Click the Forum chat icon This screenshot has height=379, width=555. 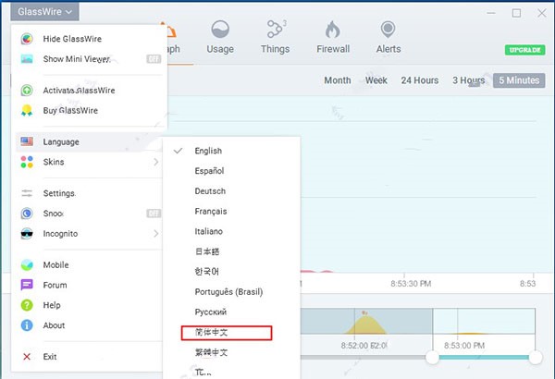pos(27,286)
